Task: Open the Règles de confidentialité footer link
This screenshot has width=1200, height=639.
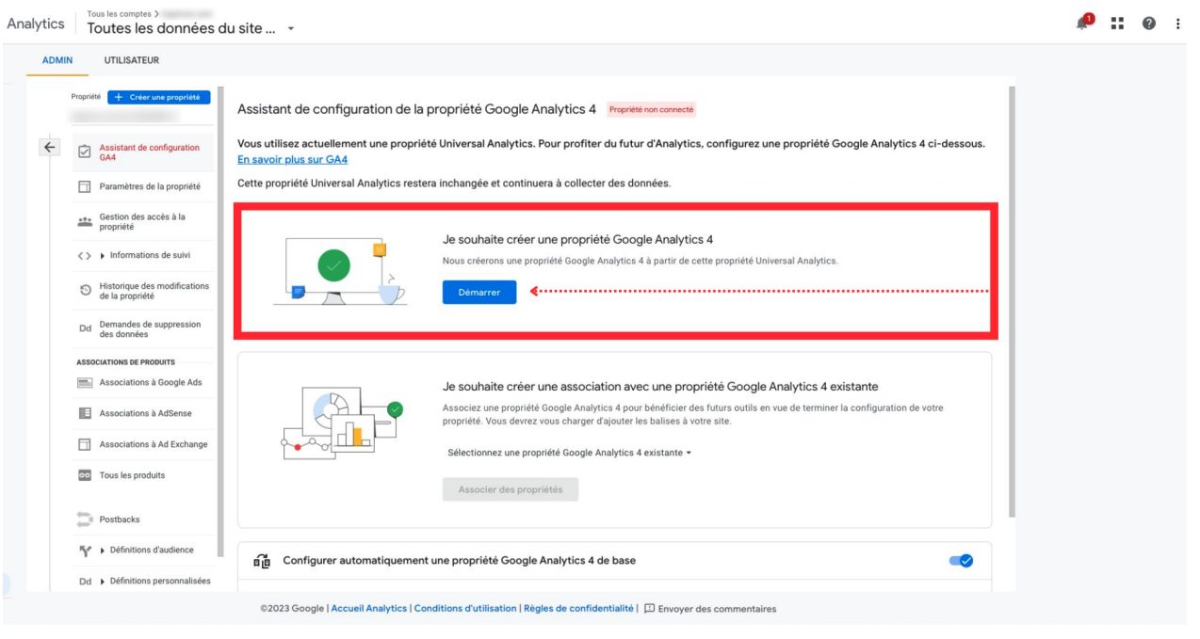Action: [579, 609]
